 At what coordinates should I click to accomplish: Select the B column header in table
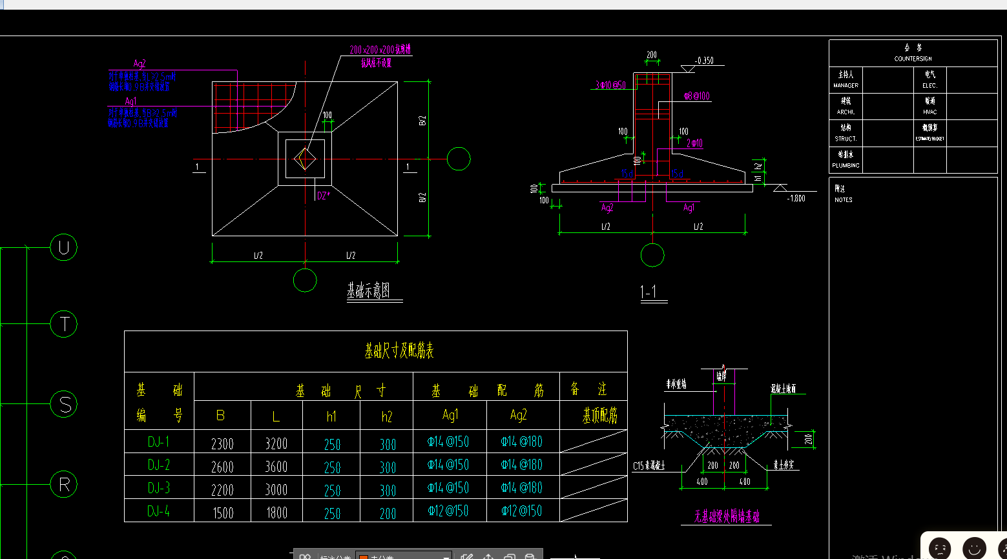click(x=221, y=416)
